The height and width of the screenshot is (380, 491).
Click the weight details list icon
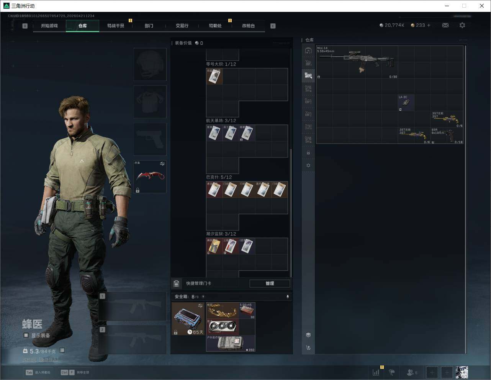[62, 351]
